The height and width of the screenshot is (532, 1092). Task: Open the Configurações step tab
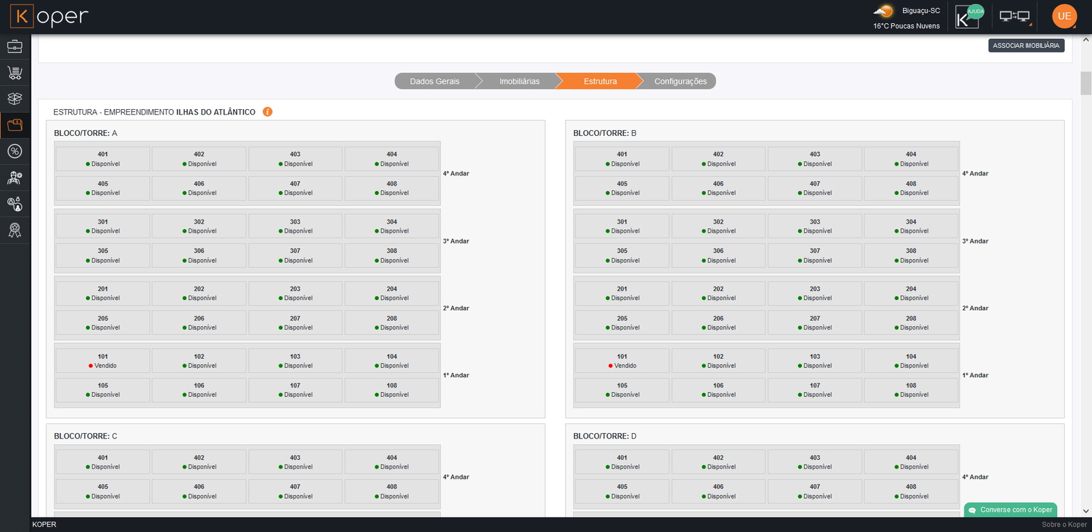tap(680, 81)
